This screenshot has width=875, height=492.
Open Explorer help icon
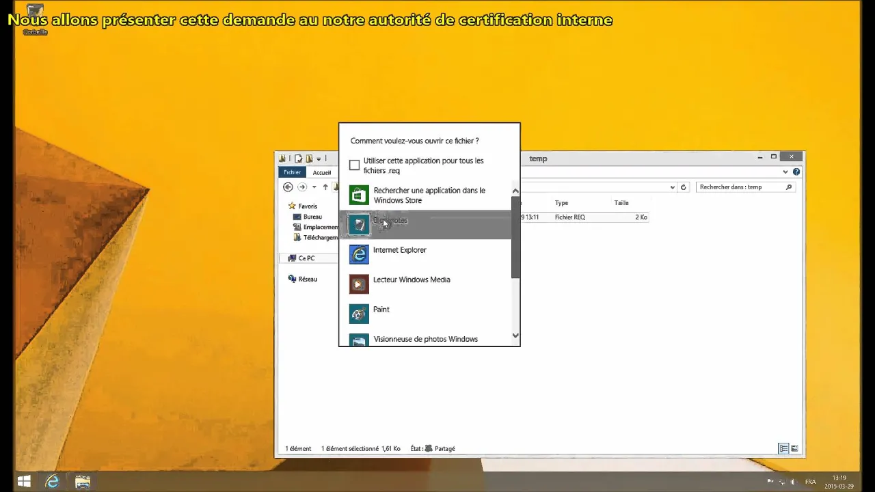click(x=796, y=172)
